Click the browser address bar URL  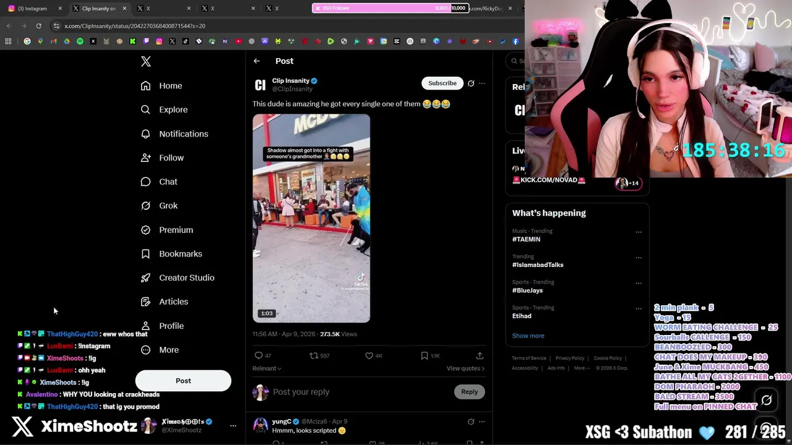[x=135, y=26]
